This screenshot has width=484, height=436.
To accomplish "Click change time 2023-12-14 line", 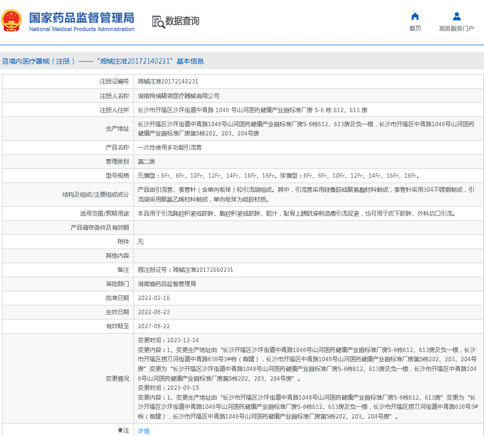I will pyautogui.click(x=168, y=340).
